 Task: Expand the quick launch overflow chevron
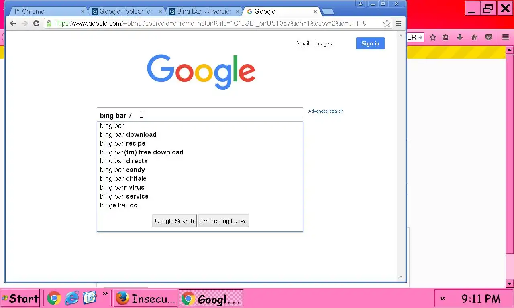[x=105, y=294]
